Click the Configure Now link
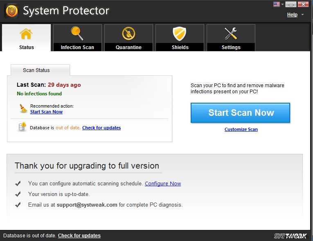313x241 pixels. point(163,183)
